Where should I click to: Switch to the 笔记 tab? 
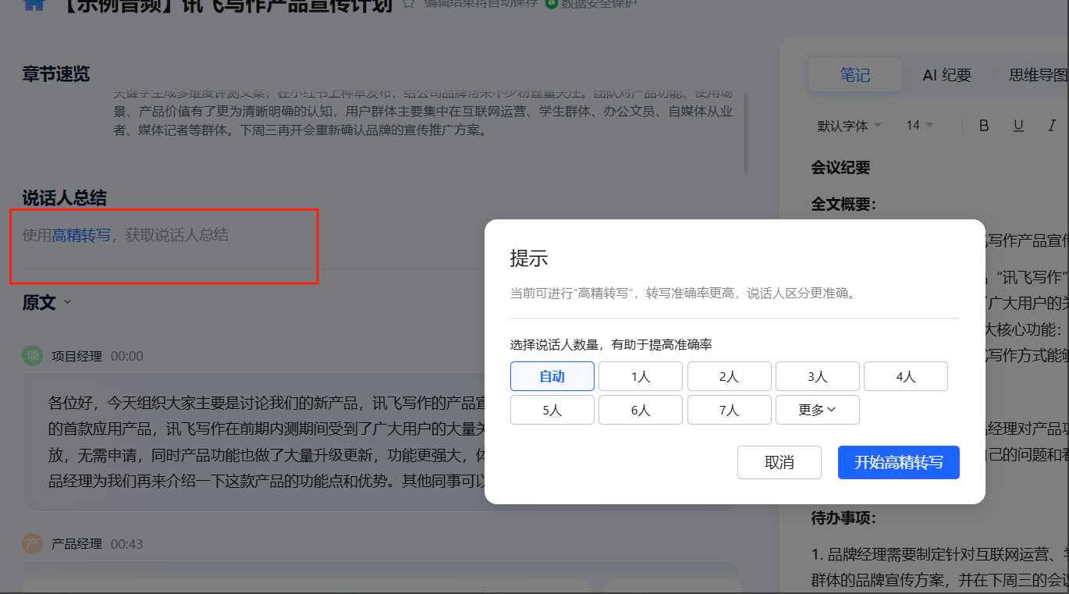tap(855, 75)
